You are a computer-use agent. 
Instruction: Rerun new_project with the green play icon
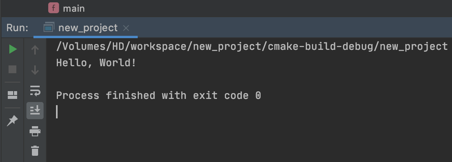(x=13, y=49)
